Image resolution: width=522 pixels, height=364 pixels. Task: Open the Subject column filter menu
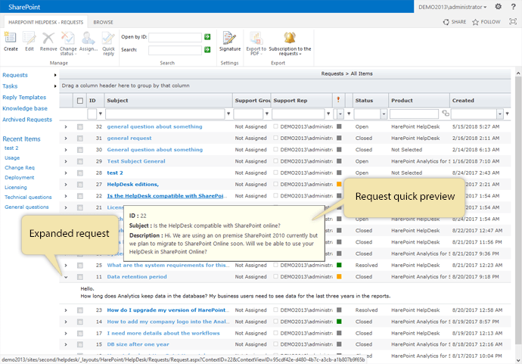pos(228,114)
